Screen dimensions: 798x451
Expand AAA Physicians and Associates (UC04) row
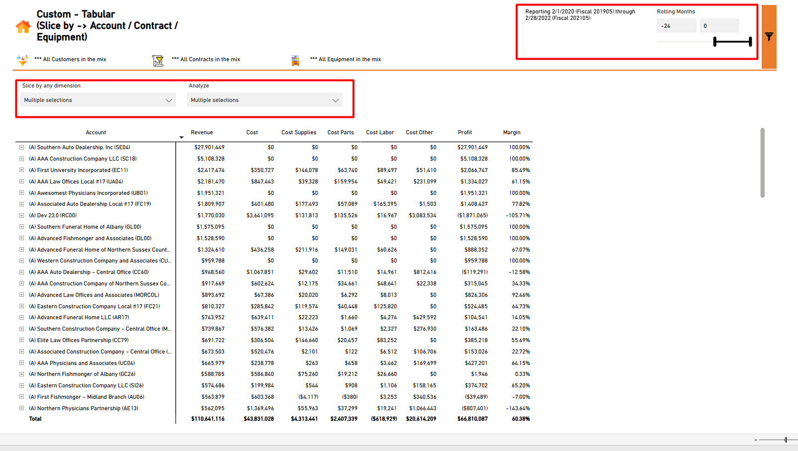tap(22, 363)
